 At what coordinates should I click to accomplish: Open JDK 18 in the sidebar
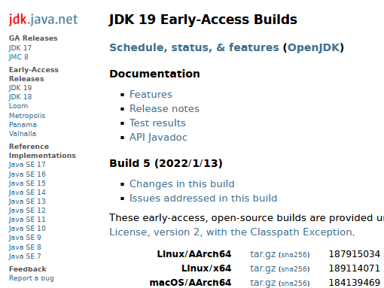[x=20, y=97]
